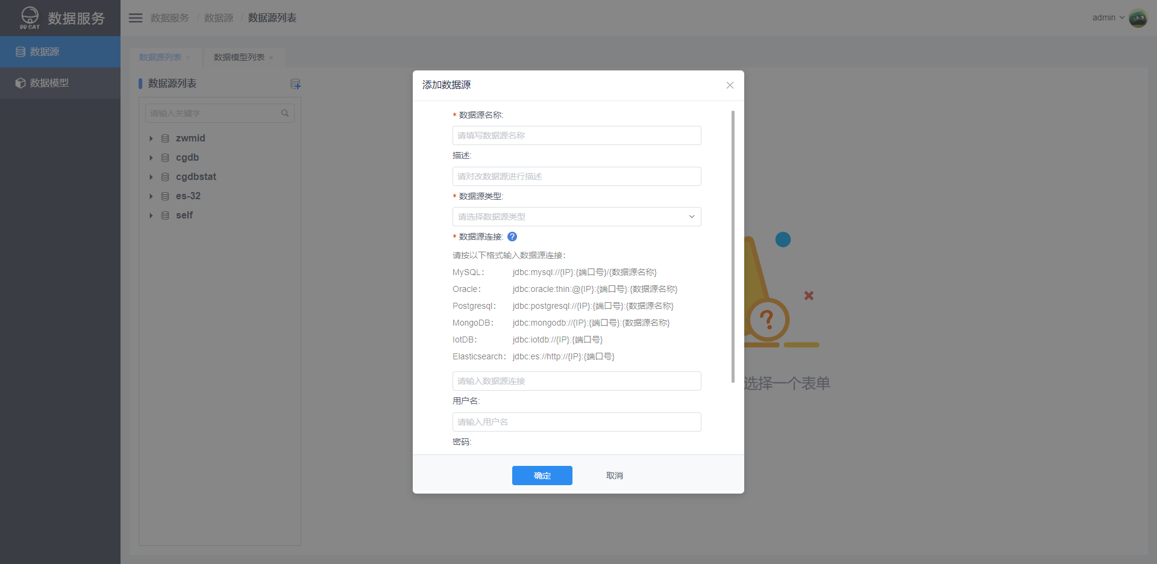The height and width of the screenshot is (564, 1157).
Task: Open the 数据源类型 dropdown
Action: click(x=577, y=217)
